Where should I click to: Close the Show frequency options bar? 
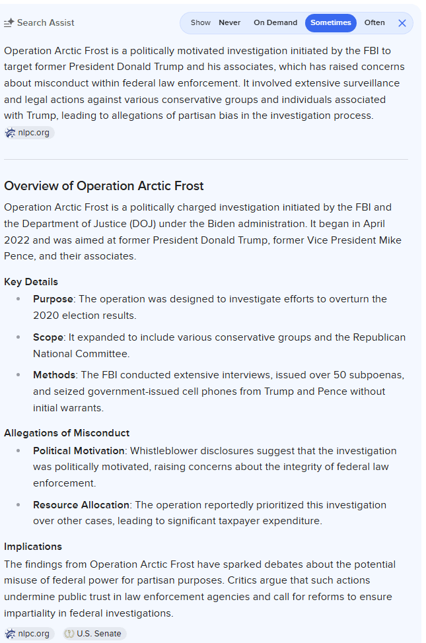tap(402, 23)
